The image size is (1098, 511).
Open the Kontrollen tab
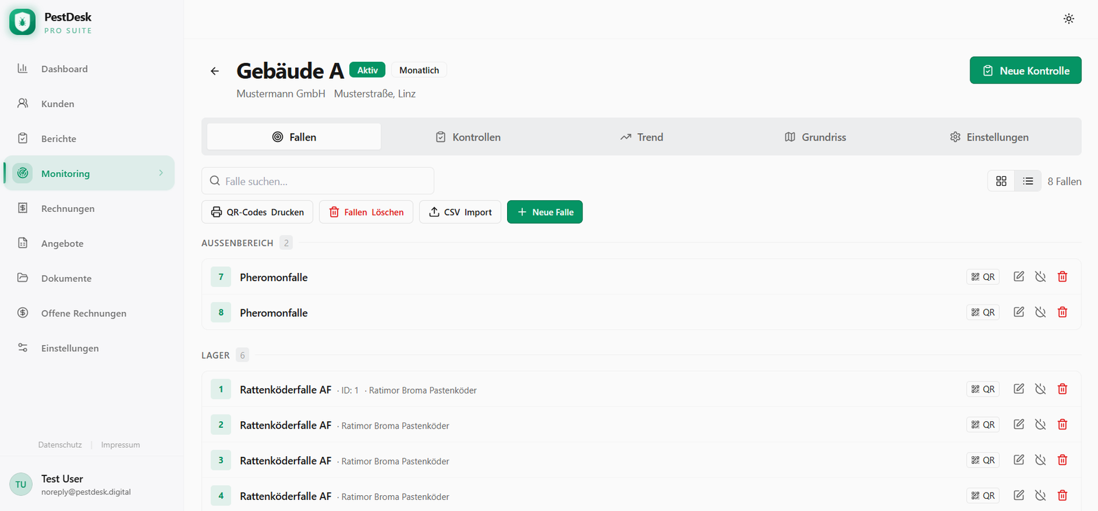click(x=468, y=137)
